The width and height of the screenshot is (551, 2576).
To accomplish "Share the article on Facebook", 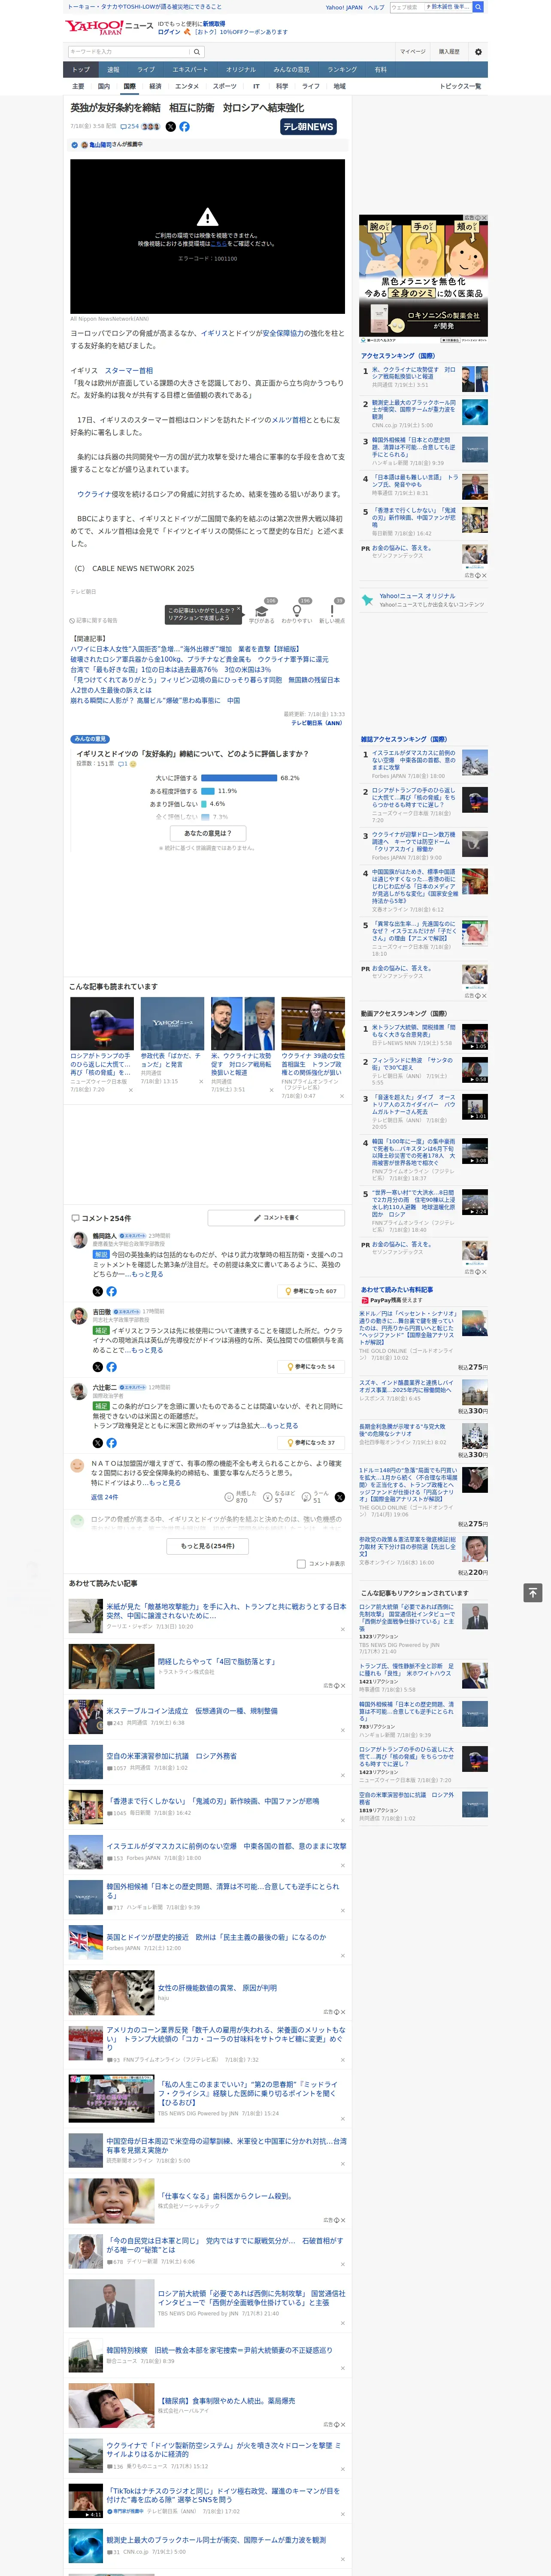I will 184,127.
